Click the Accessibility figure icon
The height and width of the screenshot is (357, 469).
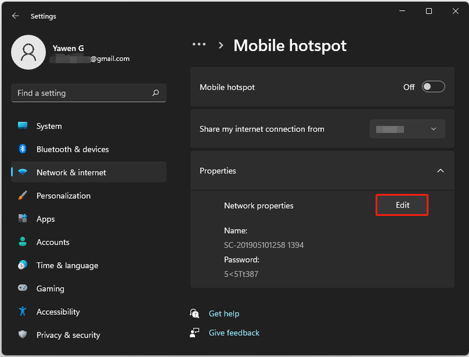22,311
